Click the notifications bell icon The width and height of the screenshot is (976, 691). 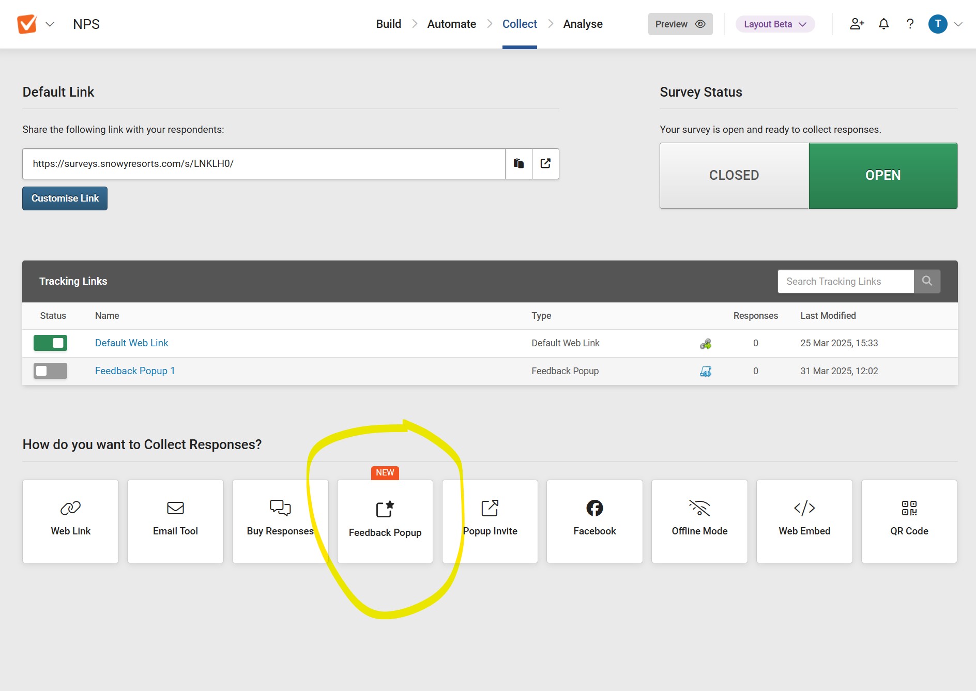(x=883, y=24)
